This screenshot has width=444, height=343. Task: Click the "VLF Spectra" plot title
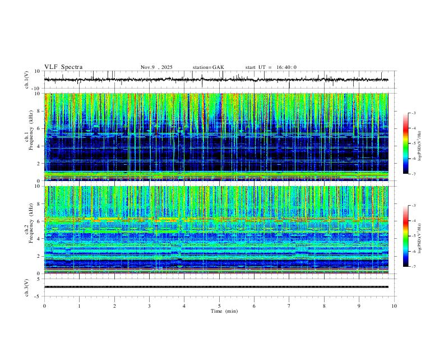coord(63,67)
